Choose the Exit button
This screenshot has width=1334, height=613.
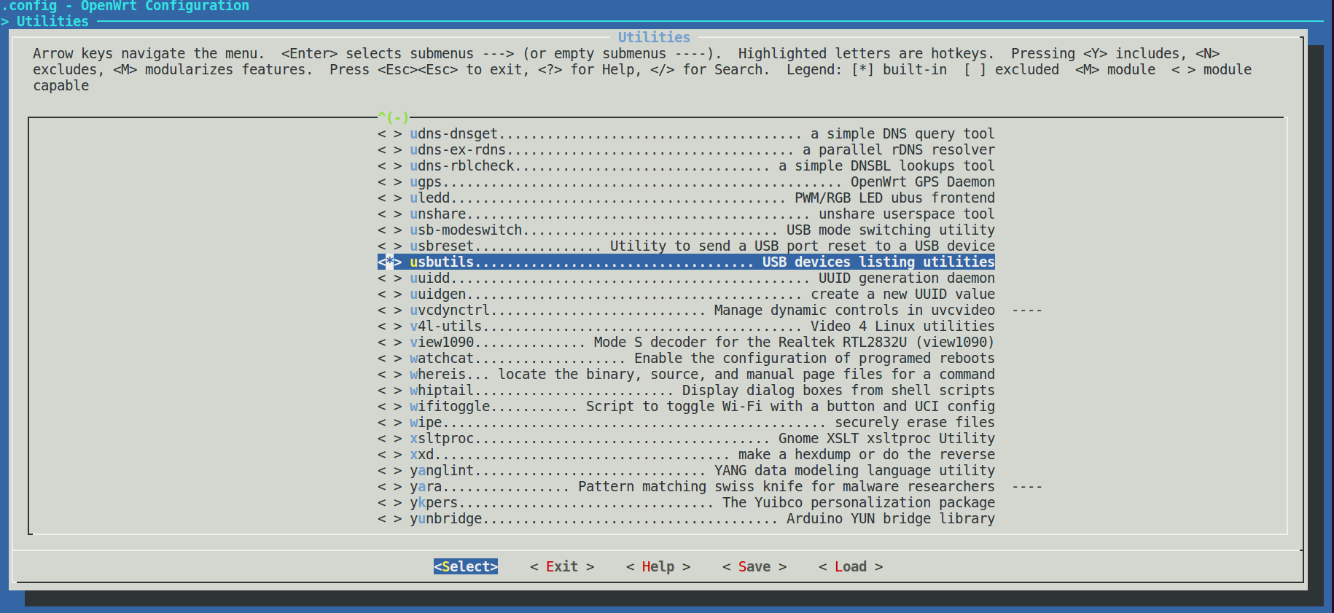(x=562, y=567)
